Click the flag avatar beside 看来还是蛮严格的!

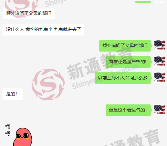pos(160,62)
